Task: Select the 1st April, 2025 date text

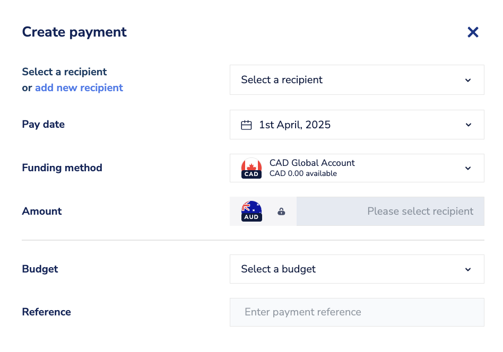Action: coord(294,125)
